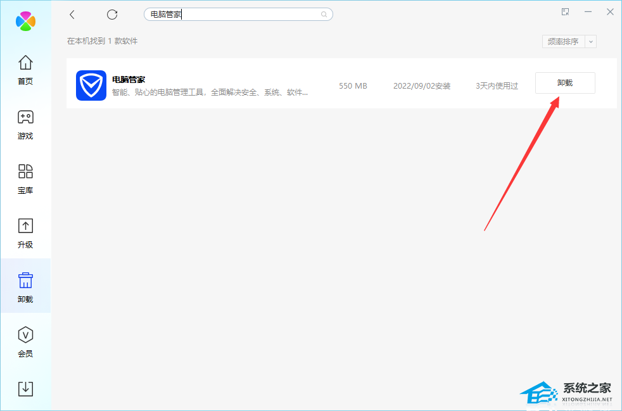This screenshot has width=622, height=411.
Task: Refresh the list with the reload icon
Action: tap(112, 15)
